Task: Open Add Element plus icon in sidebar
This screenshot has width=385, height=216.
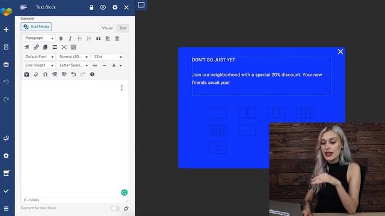Action: click(x=6, y=29)
